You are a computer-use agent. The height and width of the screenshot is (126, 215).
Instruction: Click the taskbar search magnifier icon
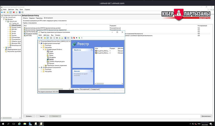click(8, 124)
